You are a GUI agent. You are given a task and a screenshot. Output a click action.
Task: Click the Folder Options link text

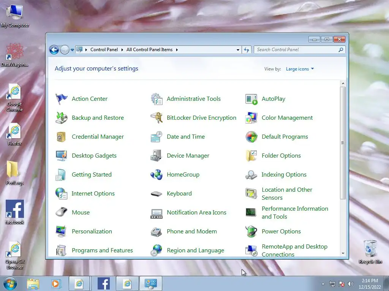(281, 156)
